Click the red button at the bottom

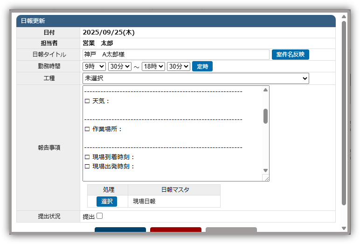[175, 230]
